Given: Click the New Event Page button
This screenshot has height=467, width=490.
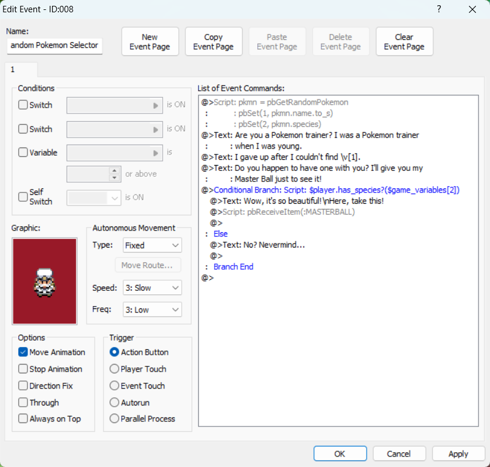Looking at the screenshot, I should [x=150, y=42].
